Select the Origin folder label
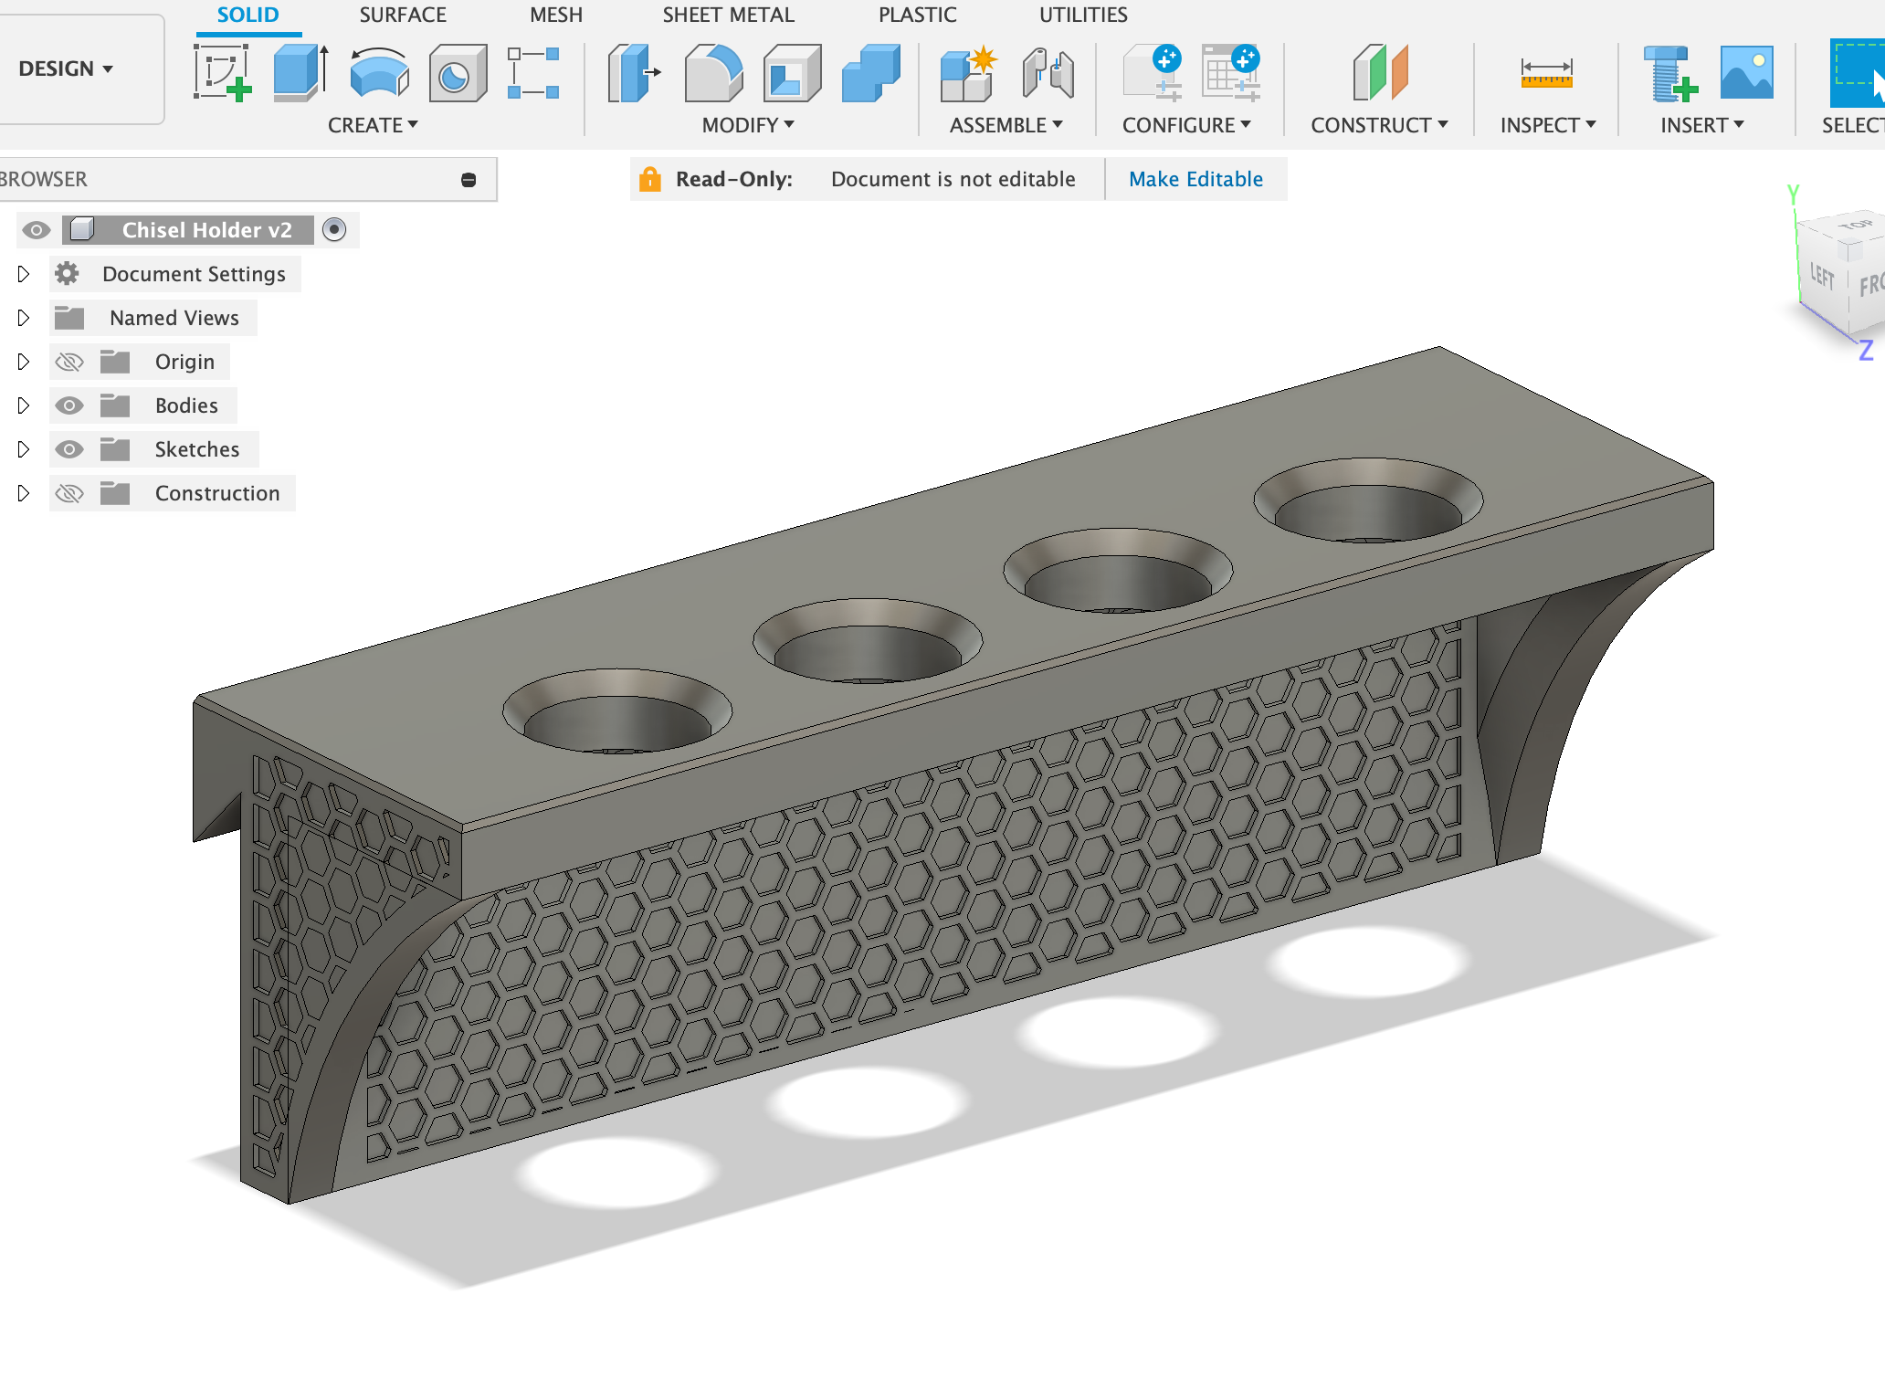 click(184, 362)
